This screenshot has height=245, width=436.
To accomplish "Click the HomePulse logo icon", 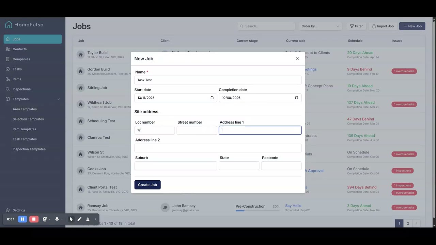I will click(9, 24).
